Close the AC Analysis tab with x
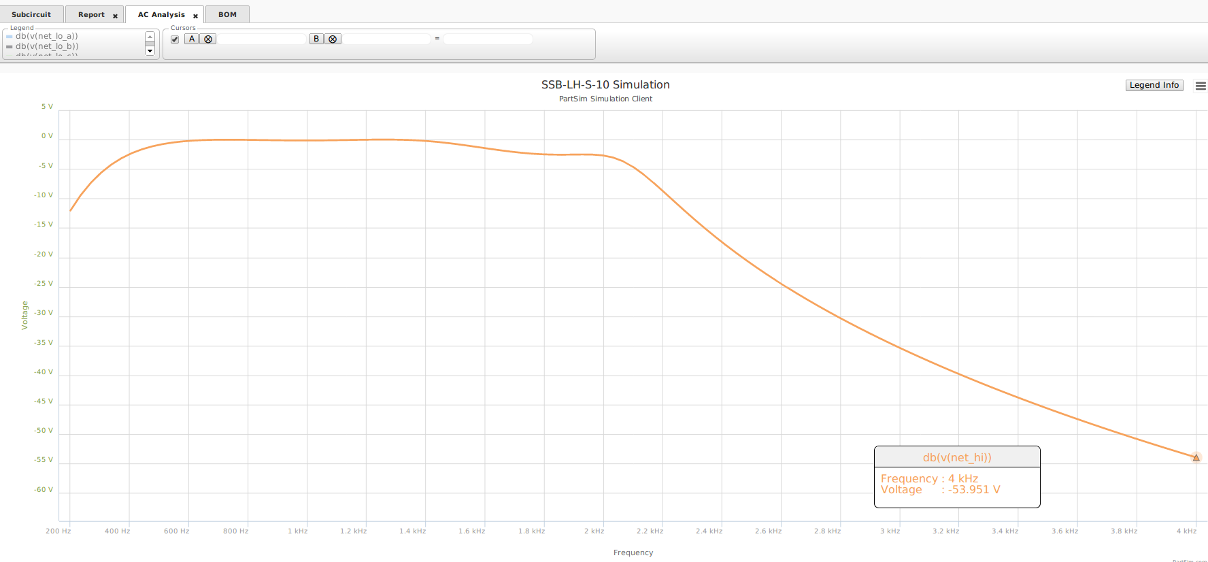This screenshot has width=1208, height=562. coord(195,16)
